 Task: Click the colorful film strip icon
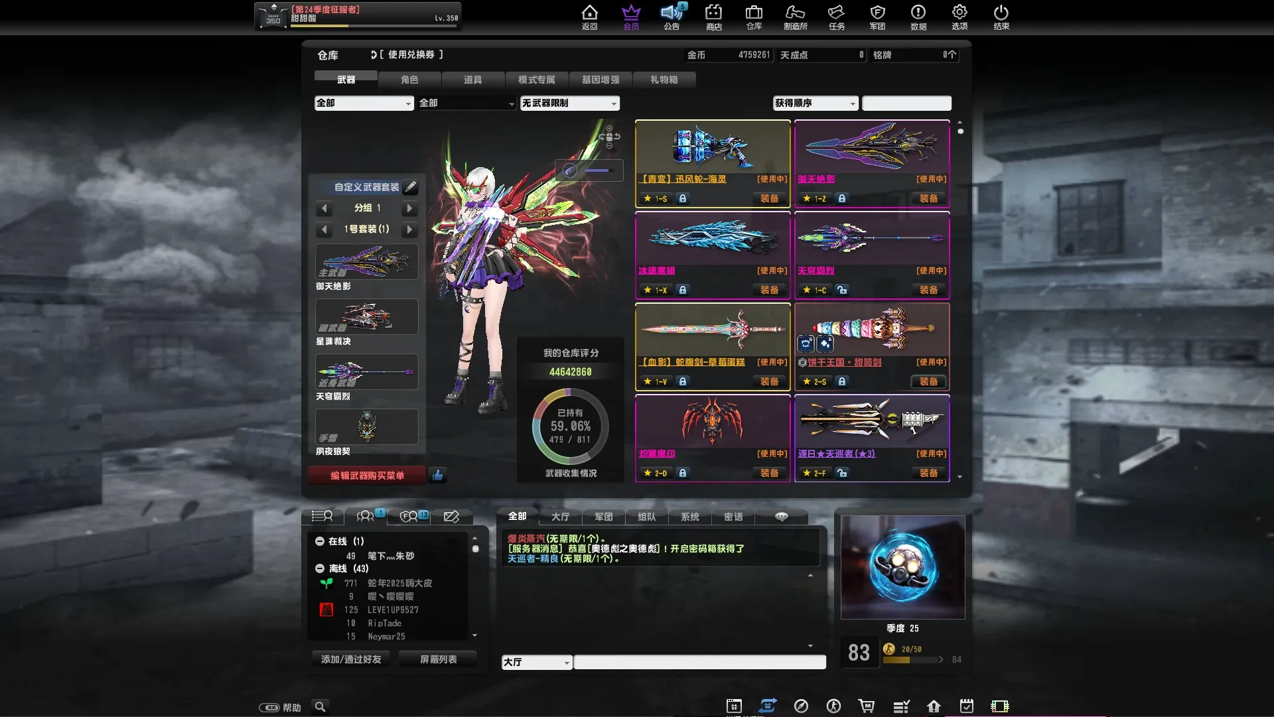pos(999,706)
